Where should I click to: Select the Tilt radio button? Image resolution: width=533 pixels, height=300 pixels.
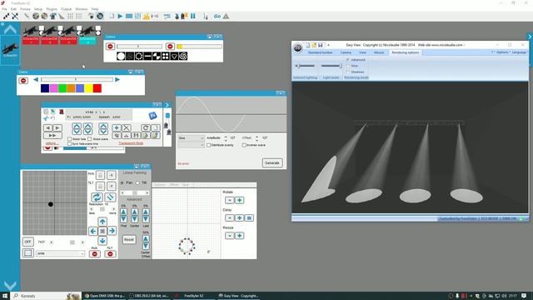137,182
